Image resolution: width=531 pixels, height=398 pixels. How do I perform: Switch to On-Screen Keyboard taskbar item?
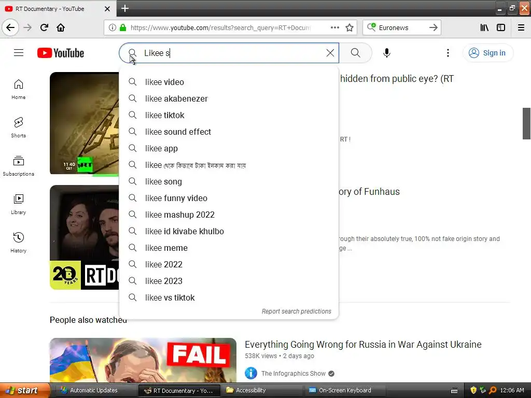pos(345,390)
